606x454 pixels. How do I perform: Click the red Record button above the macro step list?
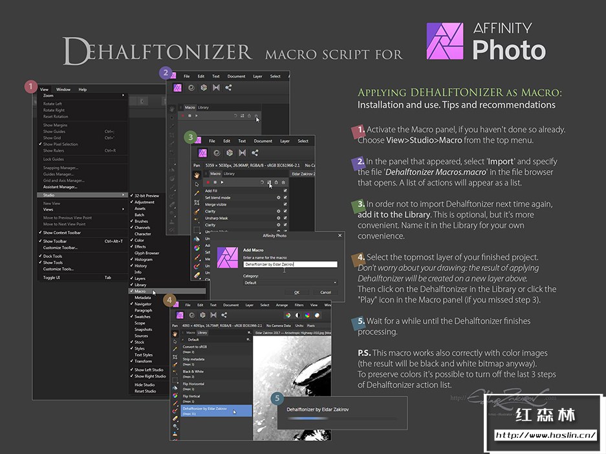tap(208, 182)
